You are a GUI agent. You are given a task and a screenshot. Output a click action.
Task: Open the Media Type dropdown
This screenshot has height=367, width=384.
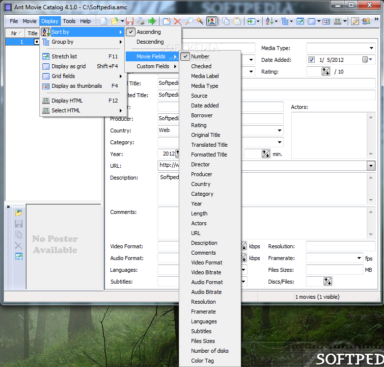[x=371, y=48]
